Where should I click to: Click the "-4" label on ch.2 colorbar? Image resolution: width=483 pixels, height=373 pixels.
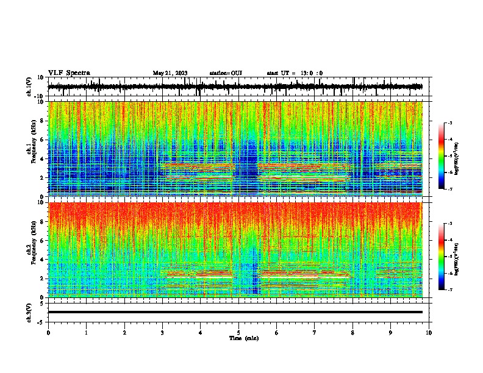pos(450,240)
